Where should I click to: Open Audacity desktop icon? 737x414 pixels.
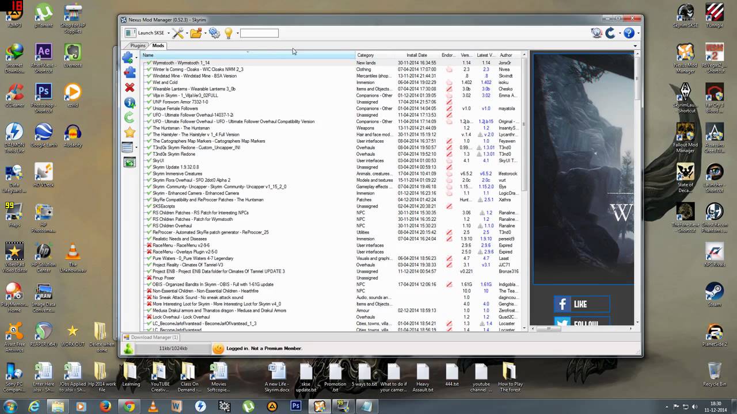[73, 137]
